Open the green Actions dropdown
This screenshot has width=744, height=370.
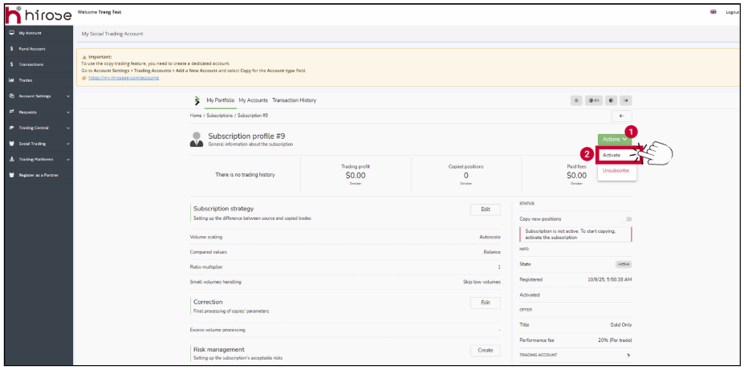615,140
